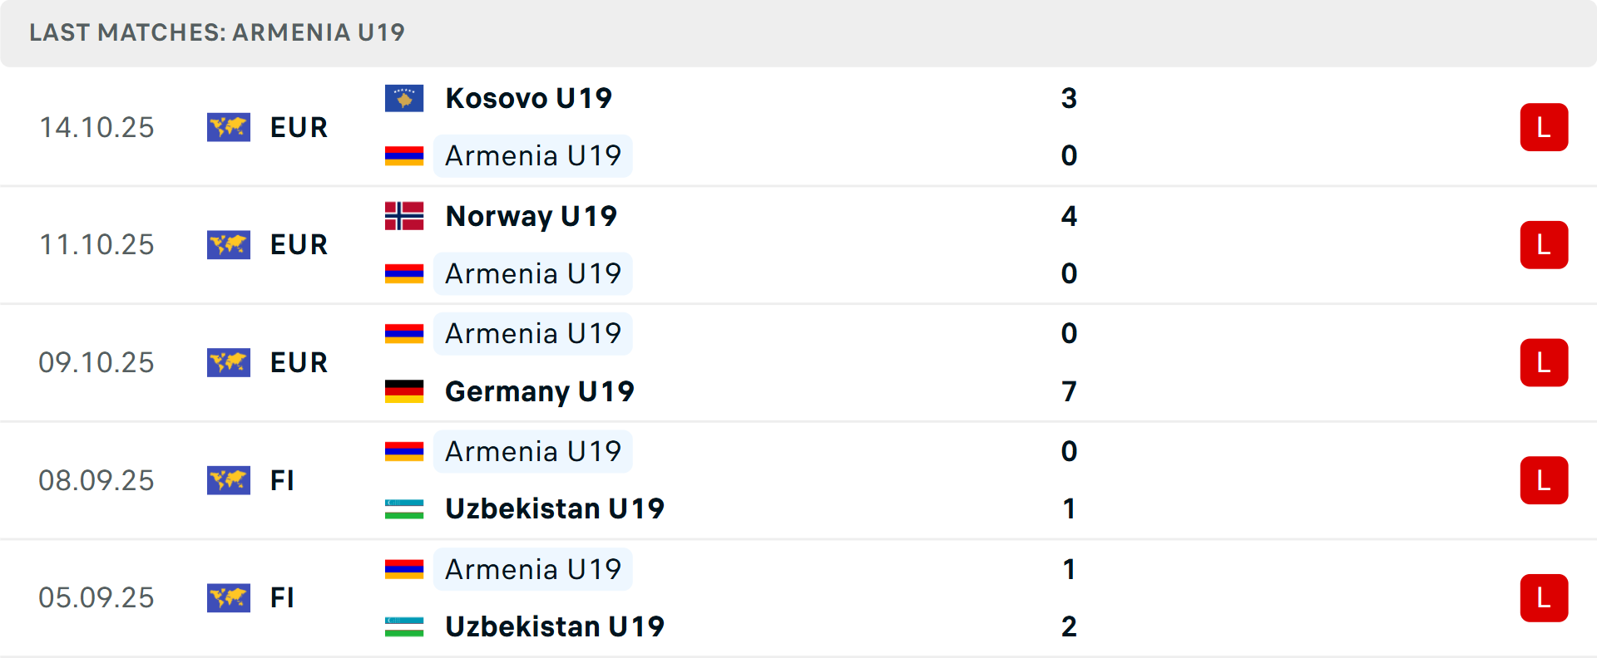Click the score 7 in the Germany match
This screenshot has width=1597, height=658.
pos(1070,391)
